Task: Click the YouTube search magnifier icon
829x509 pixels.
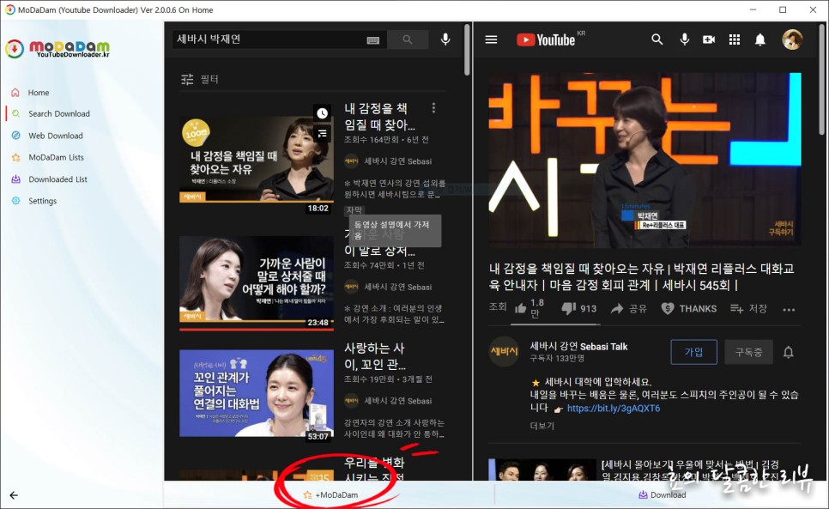Action: 657,39
